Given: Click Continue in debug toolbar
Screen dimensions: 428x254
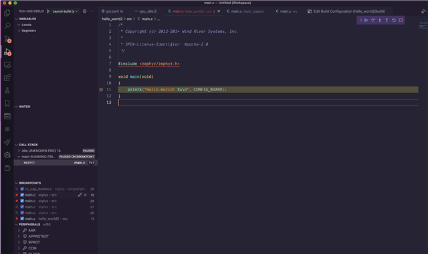Looking at the screenshot, I should [366, 20].
